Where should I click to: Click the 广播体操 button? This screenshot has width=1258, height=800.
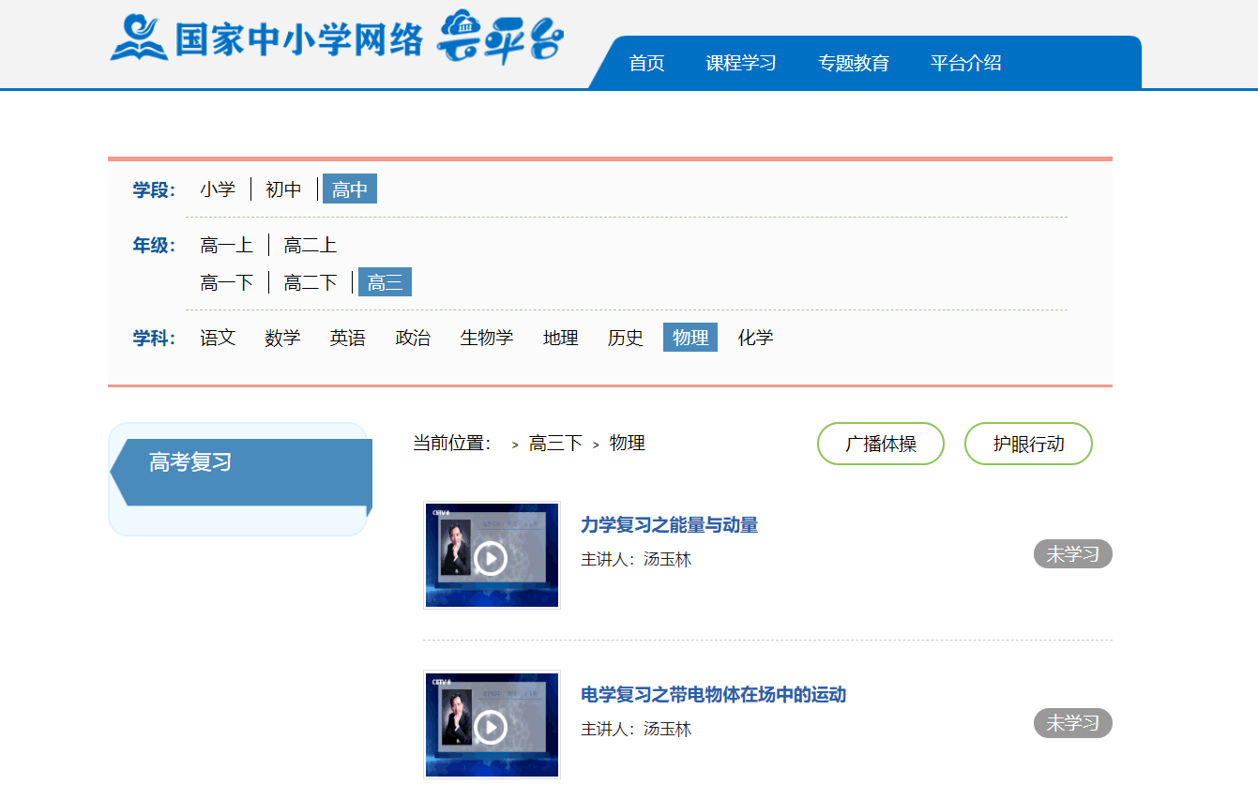tap(880, 444)
